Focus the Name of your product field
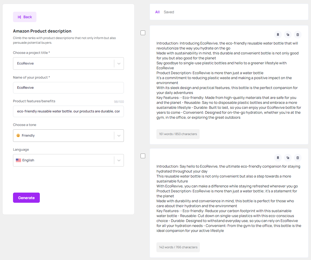This screenshot has height=260, width=311. [68, 88]
